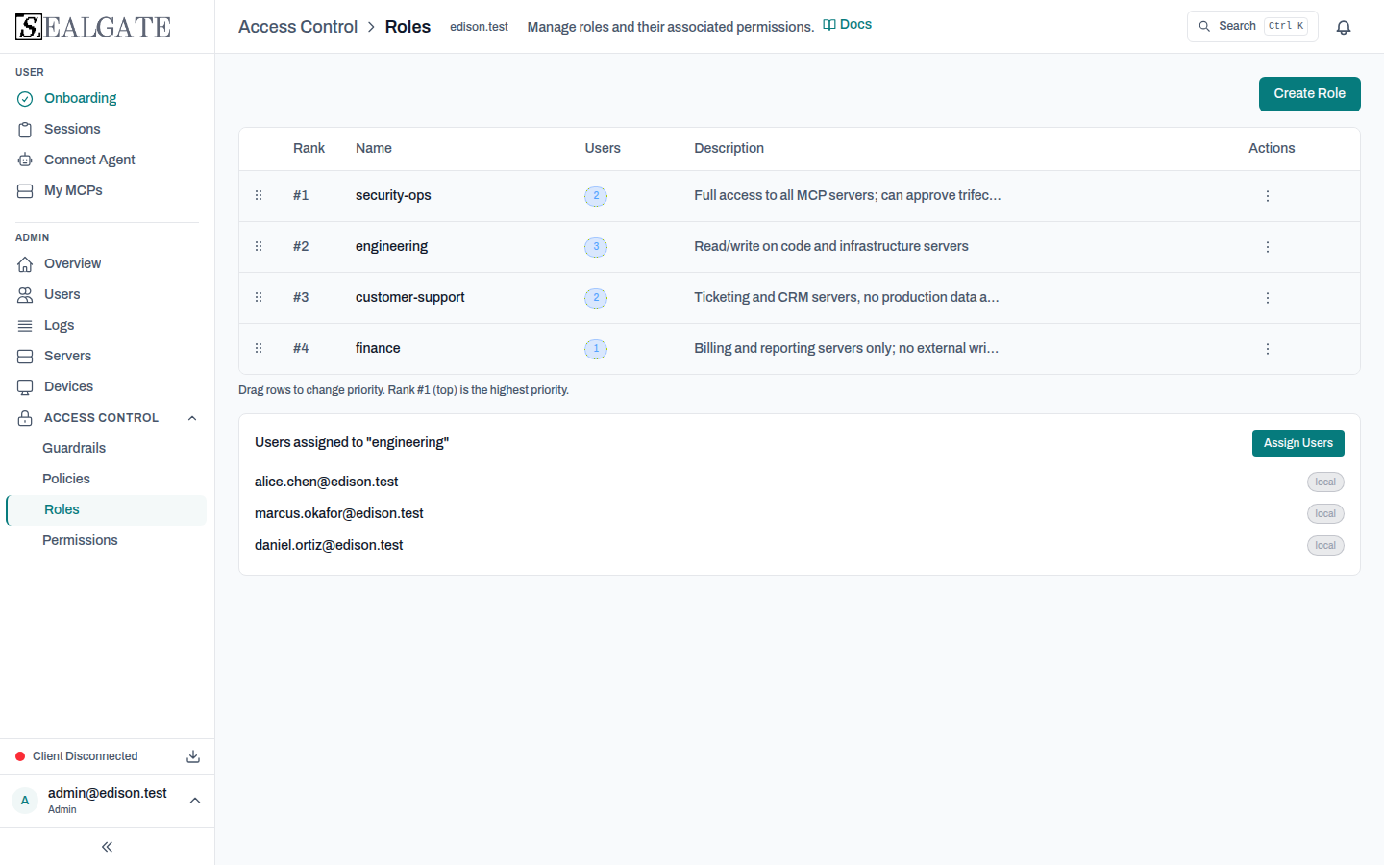The height and width of the screenshot is (865, 1384).
Task: Click the Users column header
Action: click(x=603, y=148)
